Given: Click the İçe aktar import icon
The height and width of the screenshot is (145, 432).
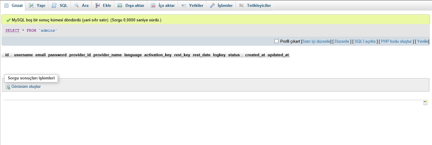Looking at the screenshot, I should (x=153, y=5).
